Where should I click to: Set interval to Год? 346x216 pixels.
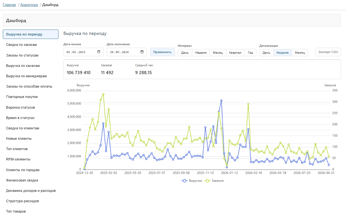pos(250,53)
